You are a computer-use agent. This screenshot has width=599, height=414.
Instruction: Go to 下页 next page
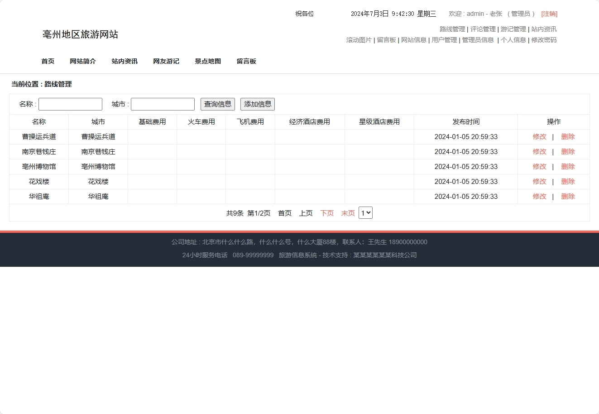pyautogui.click(x=327, y=213)
